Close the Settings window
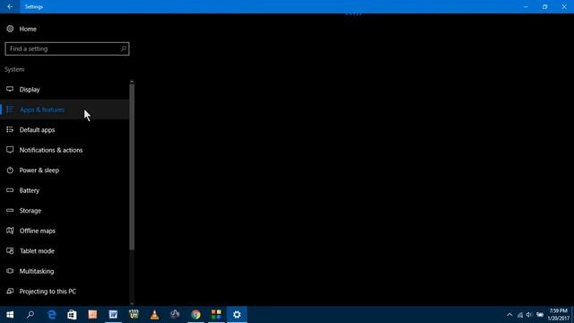Screen dimensions: 574x323 coord(564,6)
